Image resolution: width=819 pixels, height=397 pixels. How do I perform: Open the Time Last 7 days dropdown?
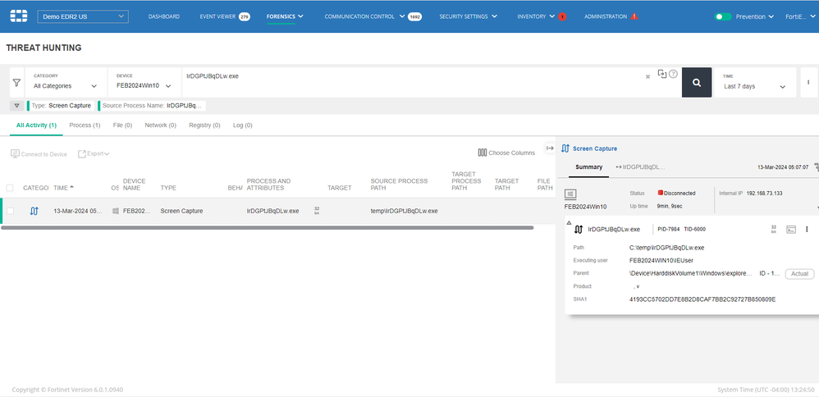point(755,82)
